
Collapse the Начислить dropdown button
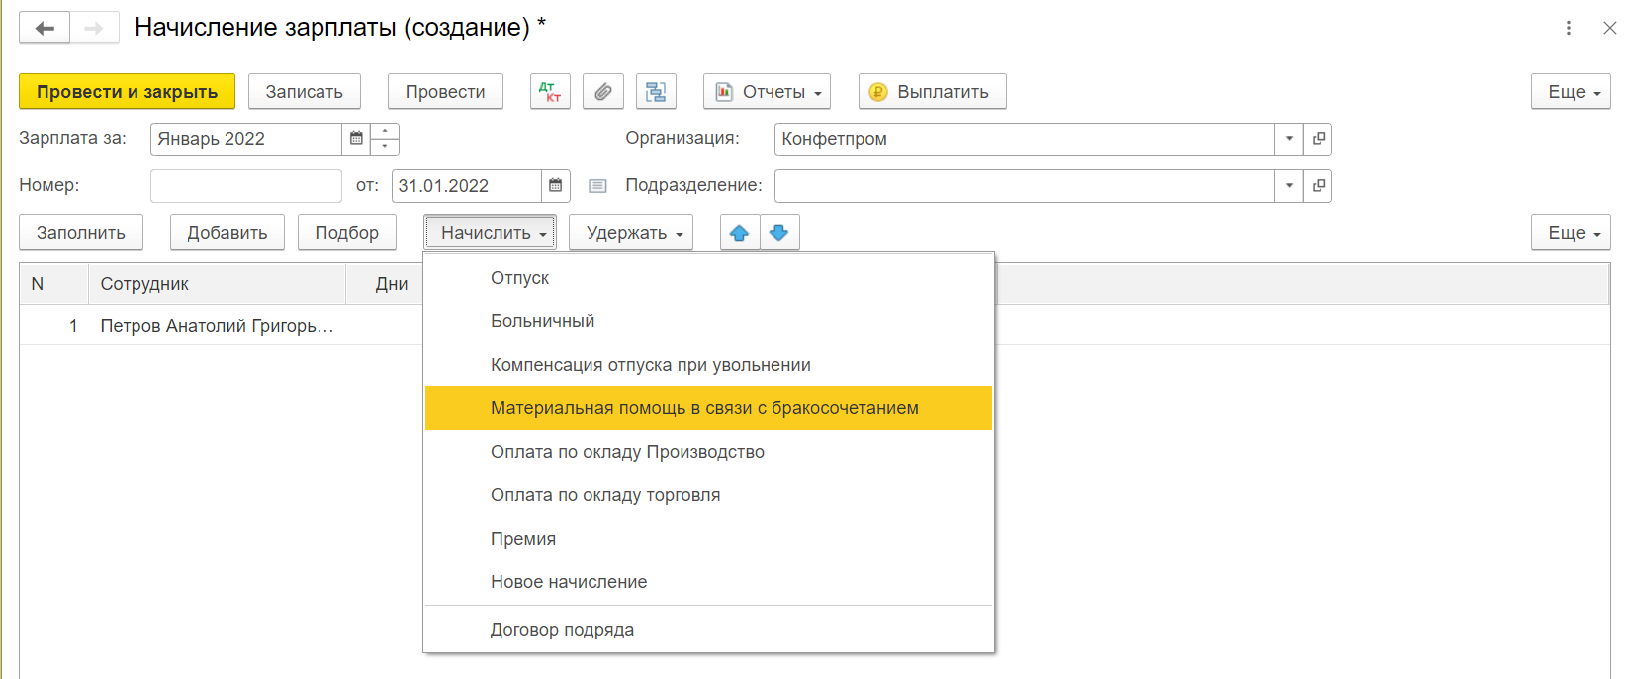[x=490, y=233]
